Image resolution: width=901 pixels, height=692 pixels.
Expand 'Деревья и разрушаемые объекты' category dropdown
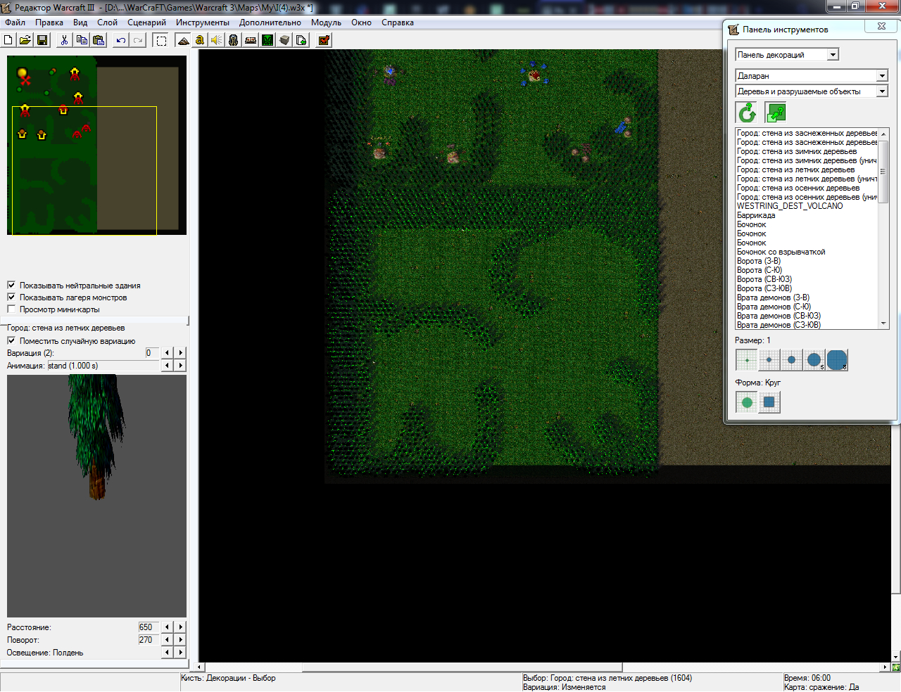point(882,91)
